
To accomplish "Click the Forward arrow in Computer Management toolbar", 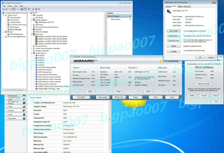I will [x=6, y=9].
